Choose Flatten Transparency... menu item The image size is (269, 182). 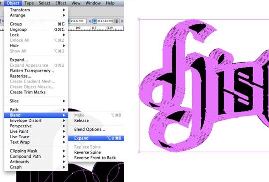(36, 71)
